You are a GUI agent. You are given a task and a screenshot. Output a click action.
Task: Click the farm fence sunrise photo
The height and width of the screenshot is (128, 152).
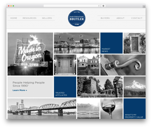pyautogui.click(x=88, y=109)
